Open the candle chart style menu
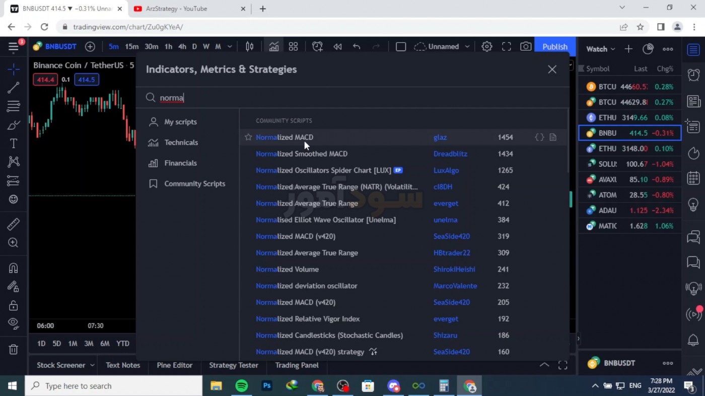This screenshot has width=705, height=396. coord(249,47)
